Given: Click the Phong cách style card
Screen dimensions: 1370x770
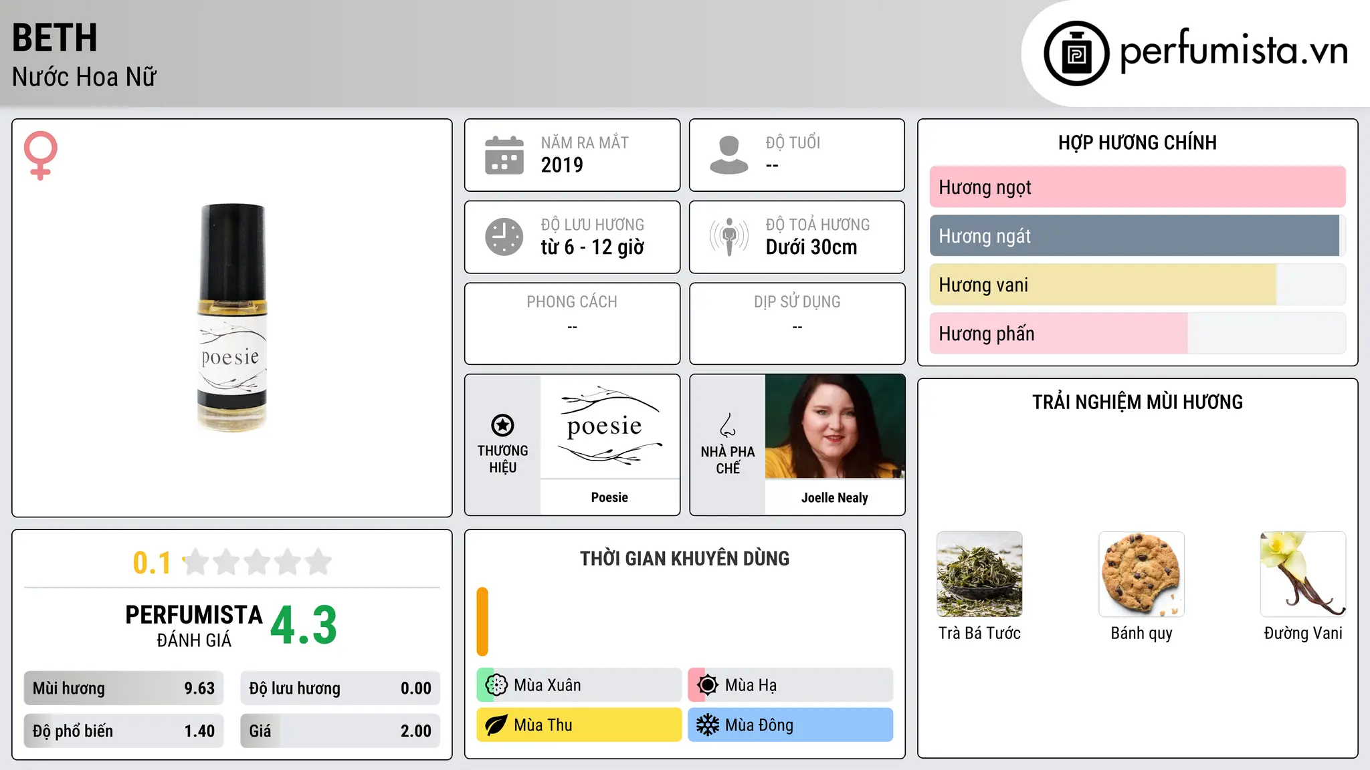Looking at the screenshot, I should (x=572, y=324).
